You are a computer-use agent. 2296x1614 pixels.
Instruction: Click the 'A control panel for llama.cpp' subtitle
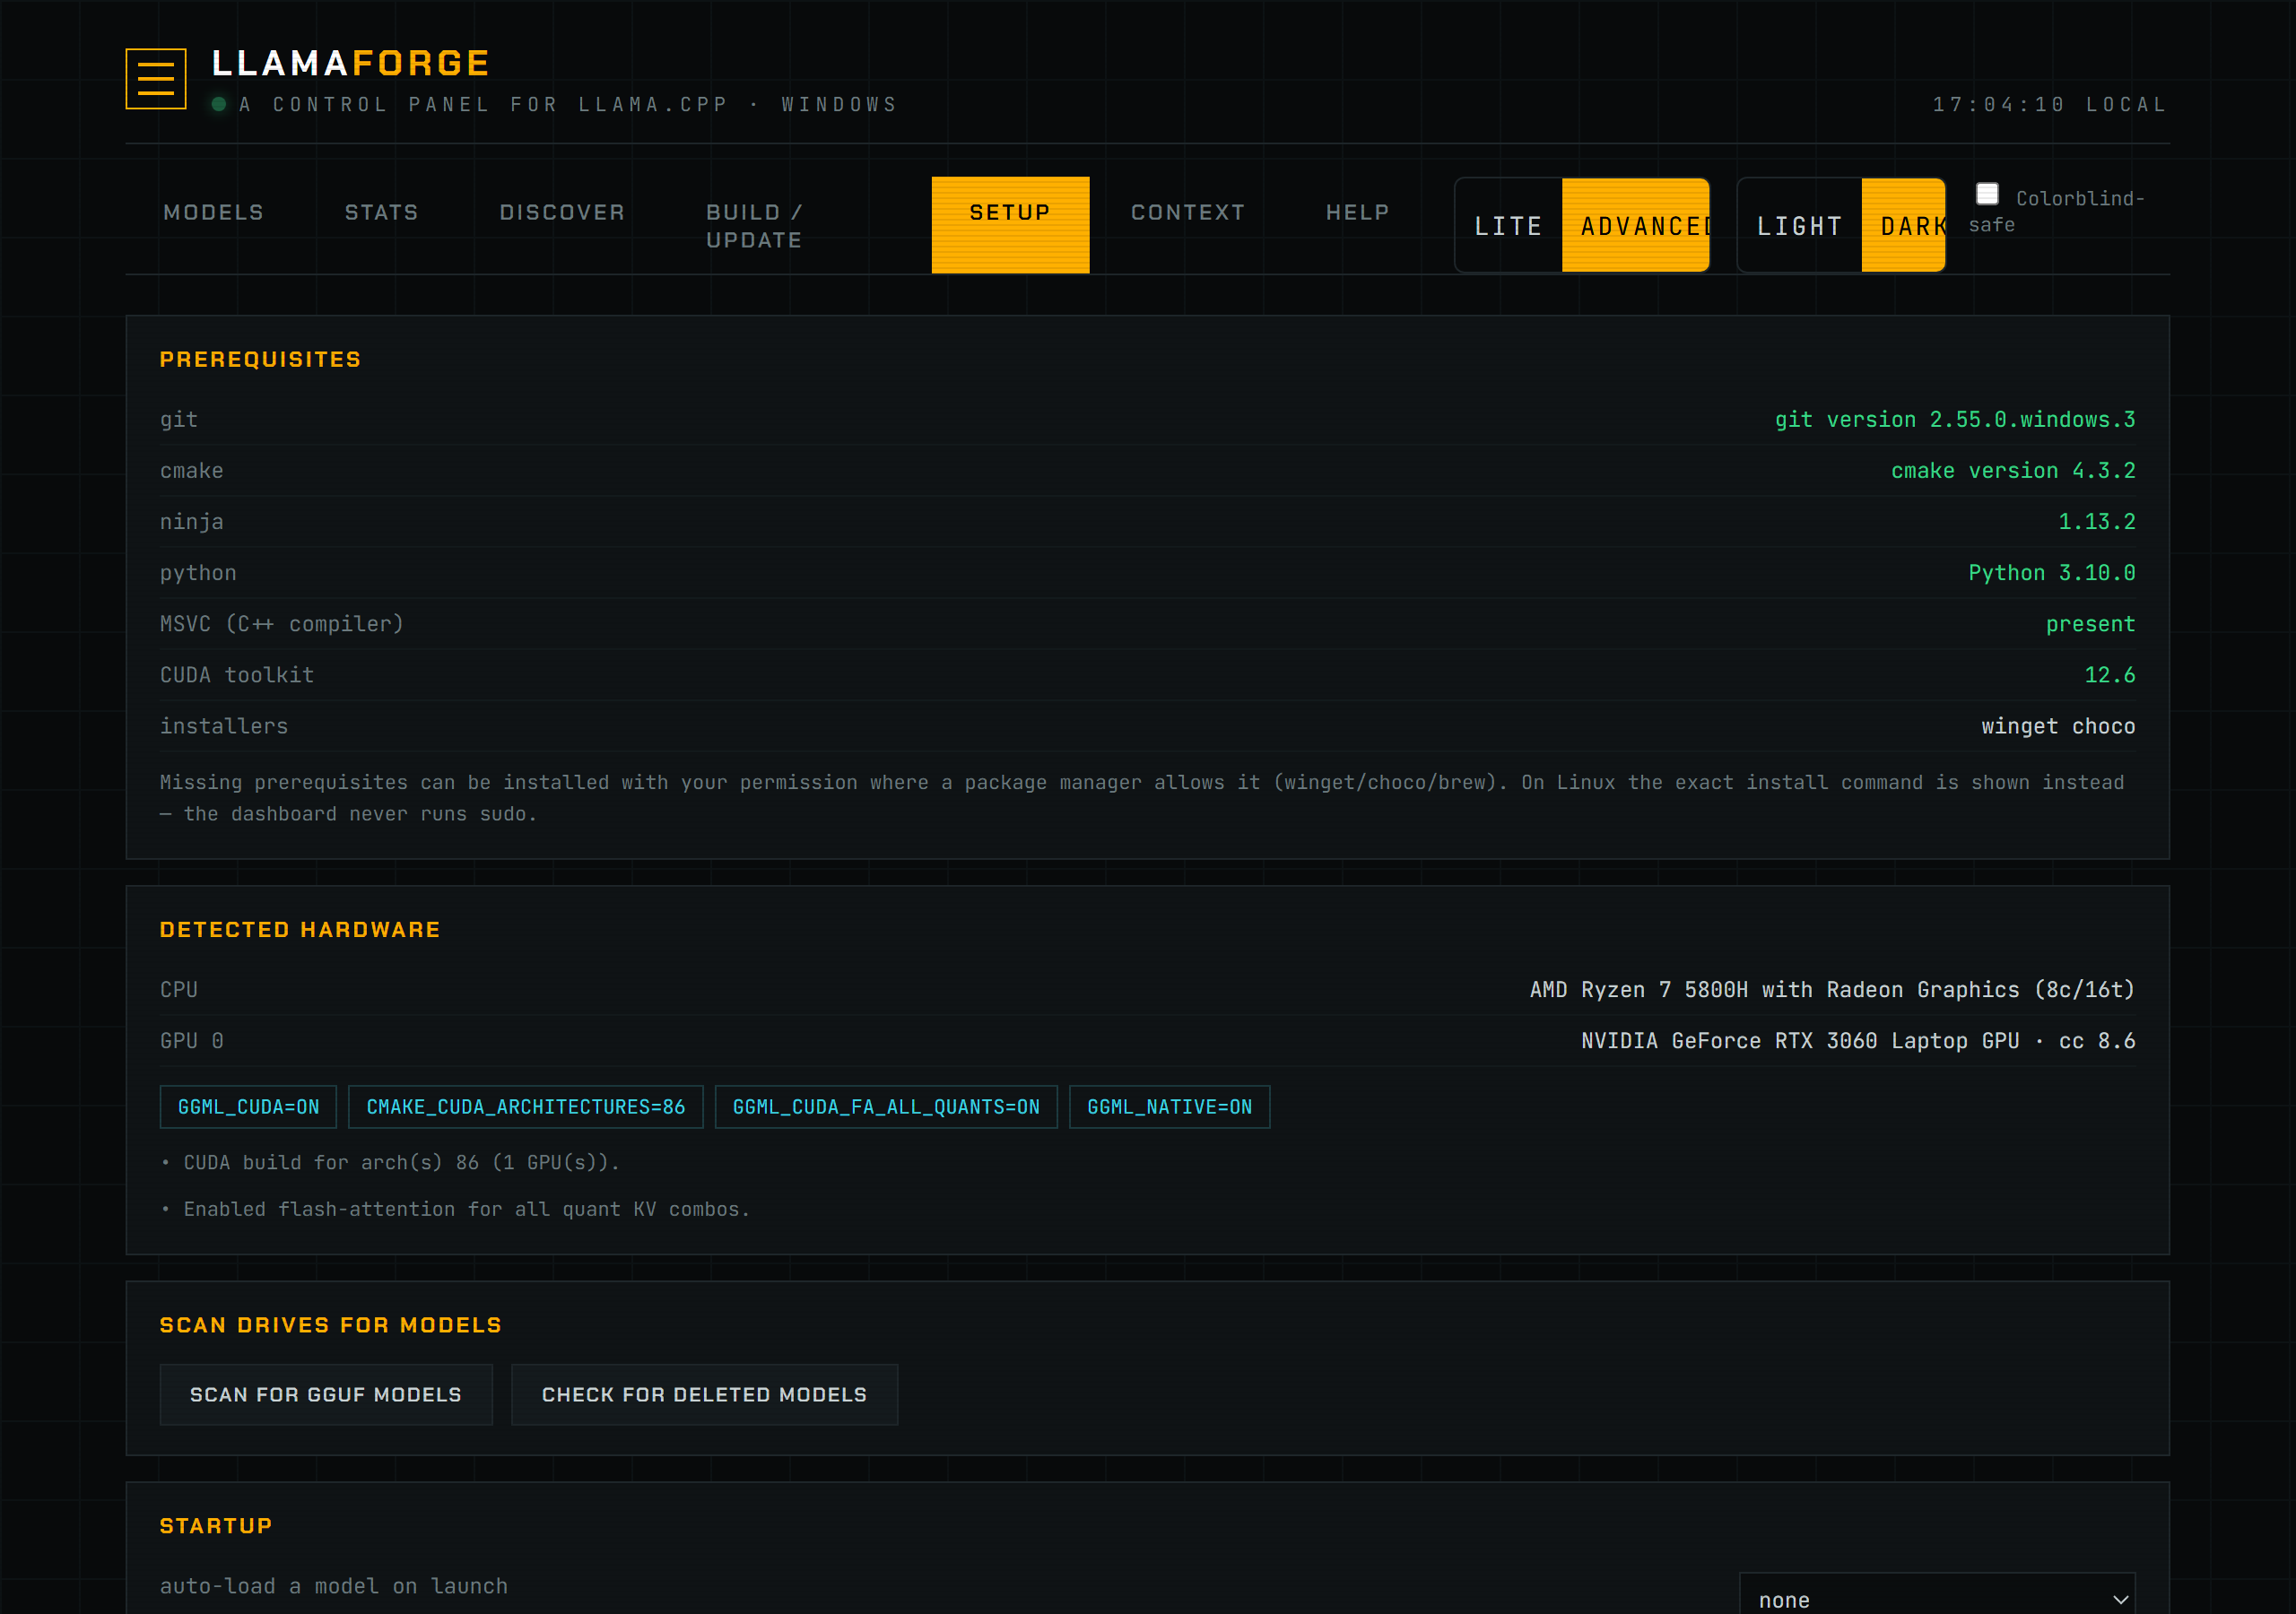[x=568, y=104]
